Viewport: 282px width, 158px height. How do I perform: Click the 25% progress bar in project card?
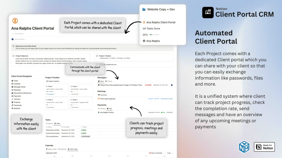pos(155,35)
